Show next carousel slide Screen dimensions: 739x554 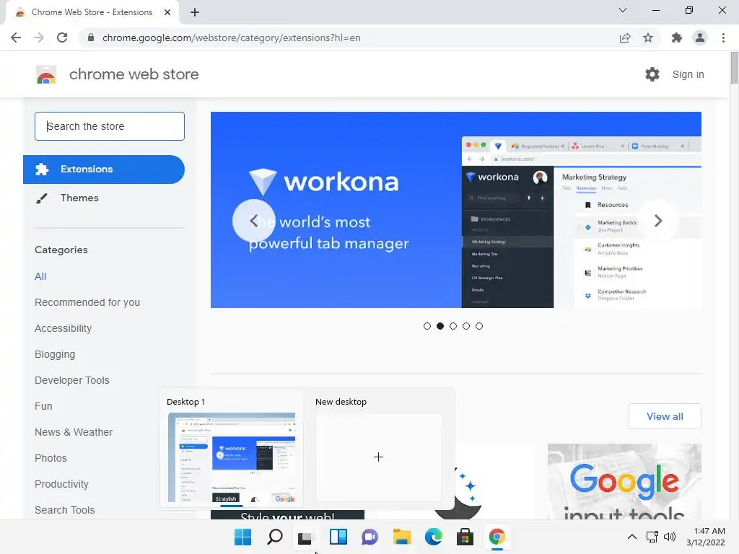pyautogui.click(x=658, y=221)
